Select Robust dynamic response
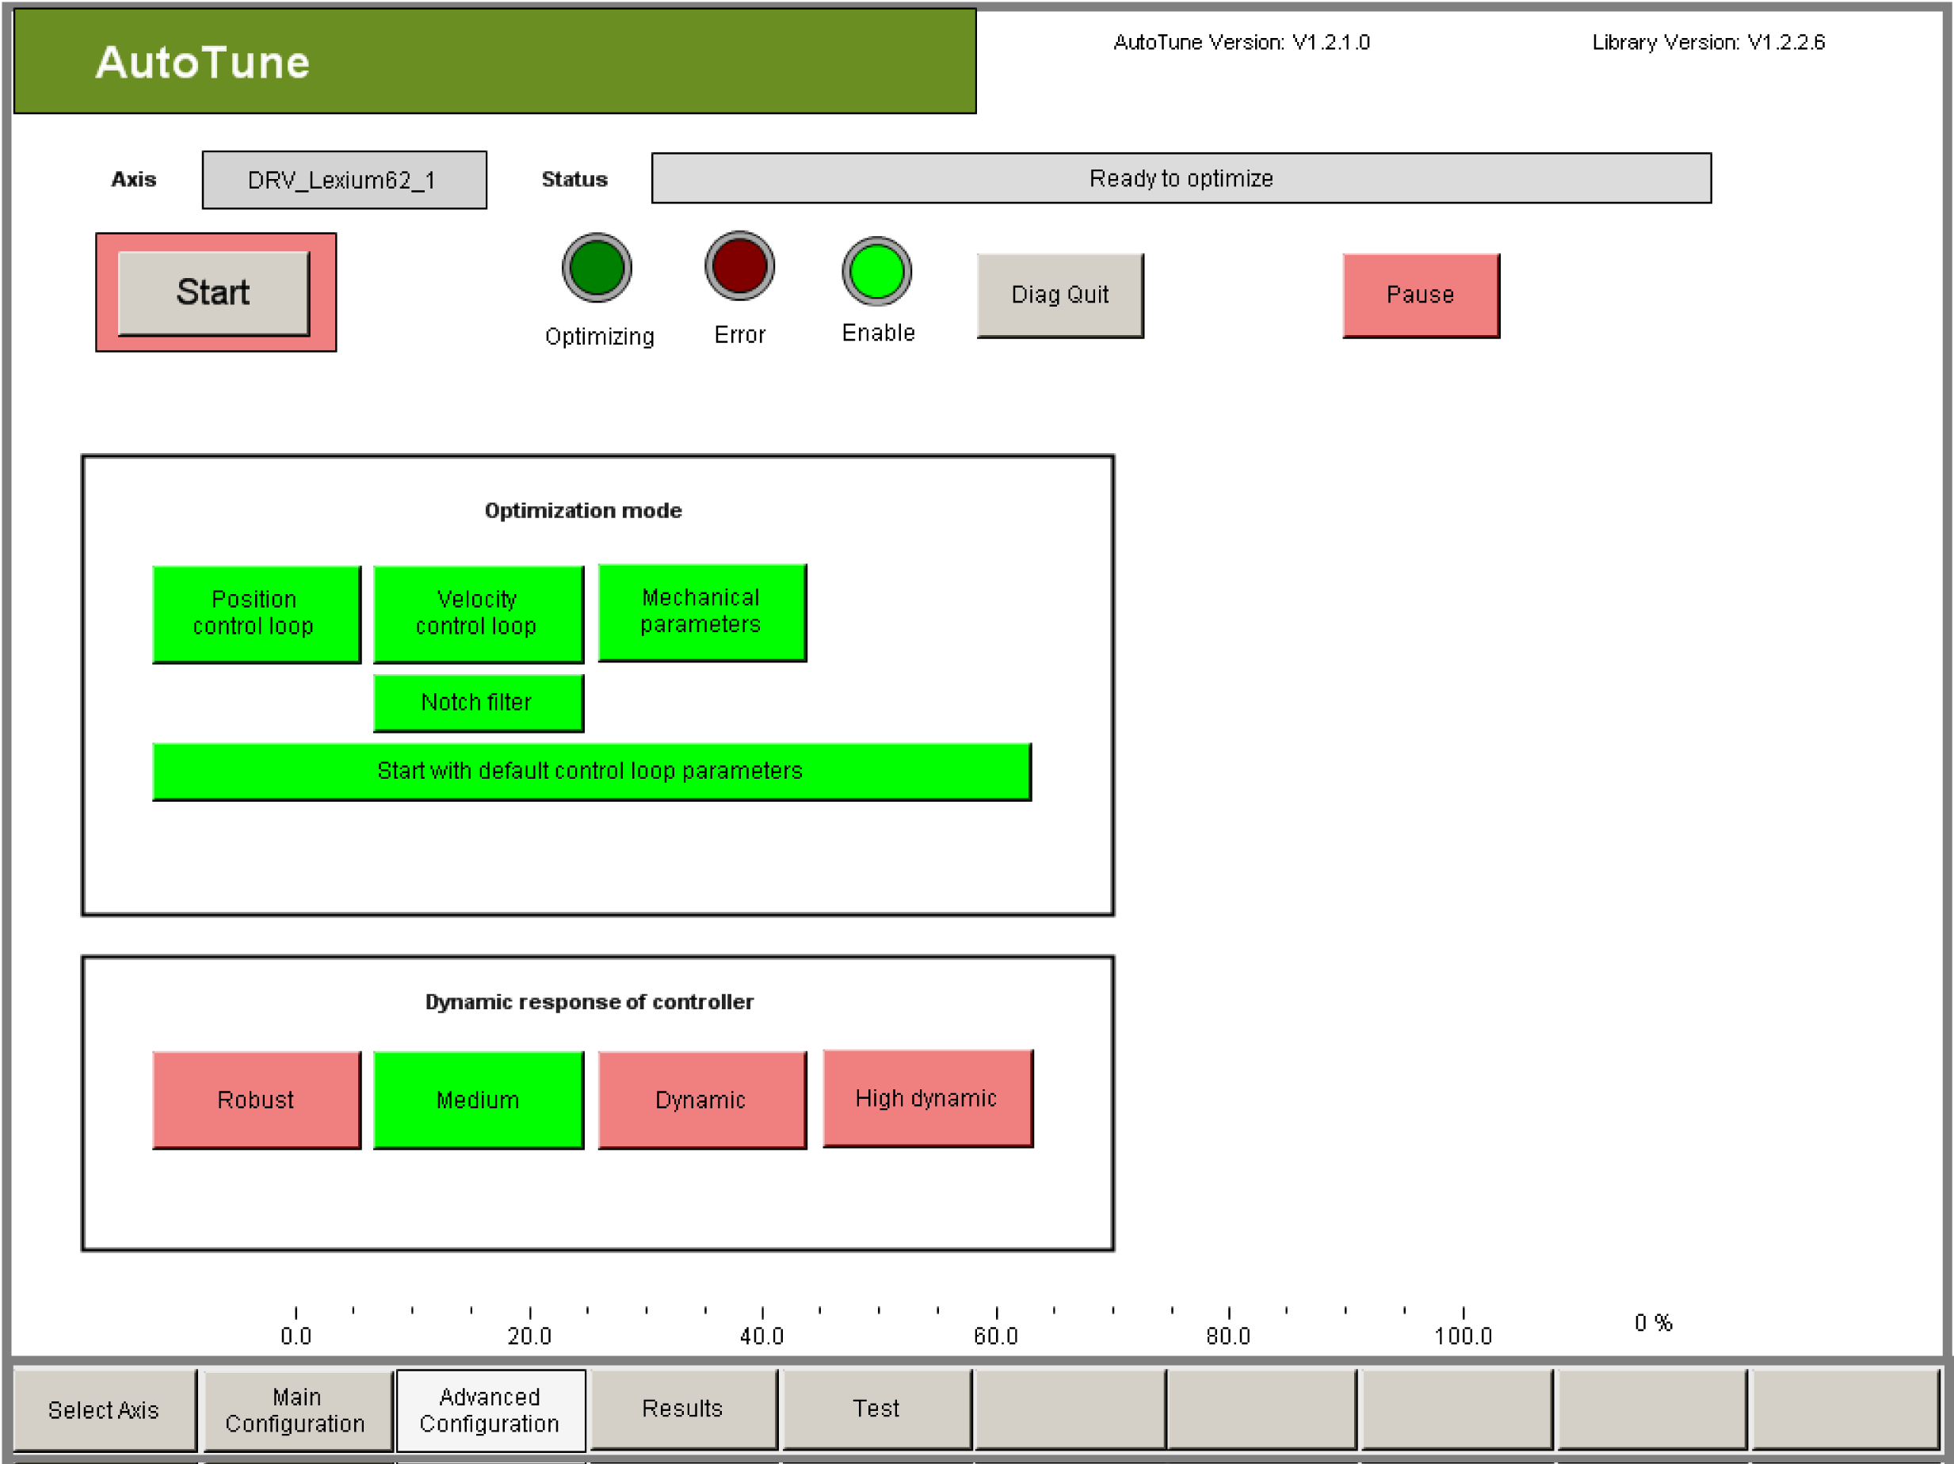The image size is (1954, 1464). pos(256,1100)
